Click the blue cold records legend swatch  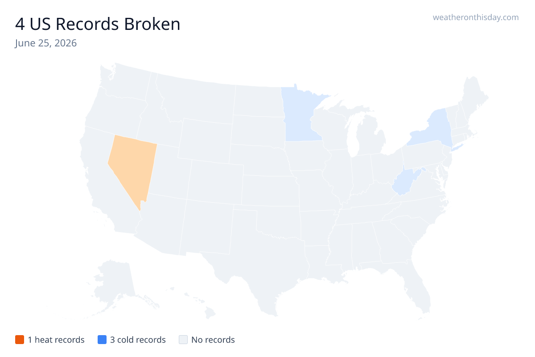(x=102, y=340)
